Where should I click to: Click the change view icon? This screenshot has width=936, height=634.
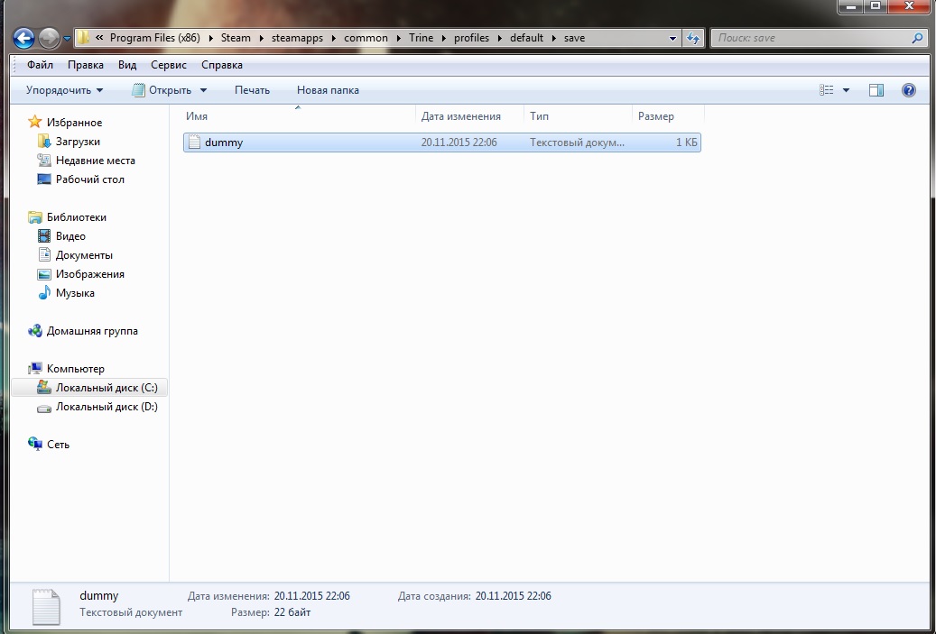(826, 90)
